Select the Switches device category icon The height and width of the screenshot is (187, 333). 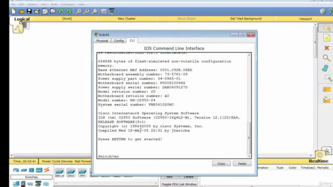coord(23,170)
